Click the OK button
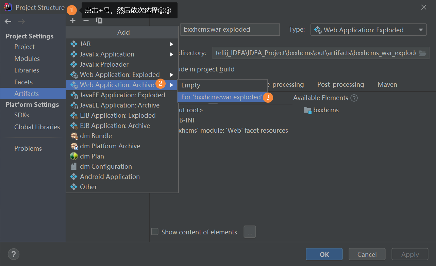 point(324,254)
